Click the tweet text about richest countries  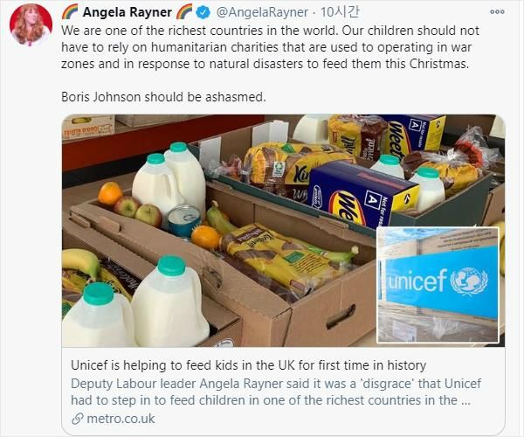click(270, 47)
